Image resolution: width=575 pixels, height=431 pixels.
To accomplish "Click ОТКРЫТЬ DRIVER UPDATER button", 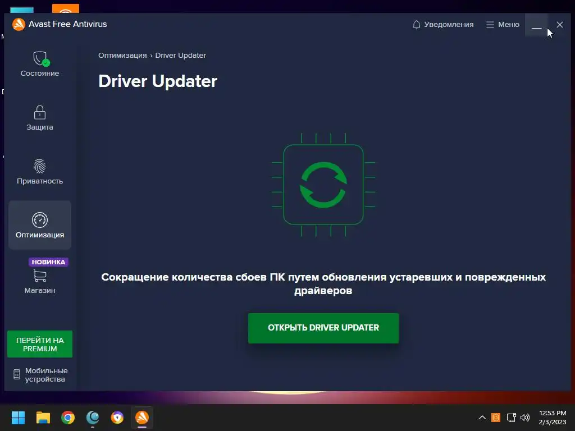I will coord(323,328).
